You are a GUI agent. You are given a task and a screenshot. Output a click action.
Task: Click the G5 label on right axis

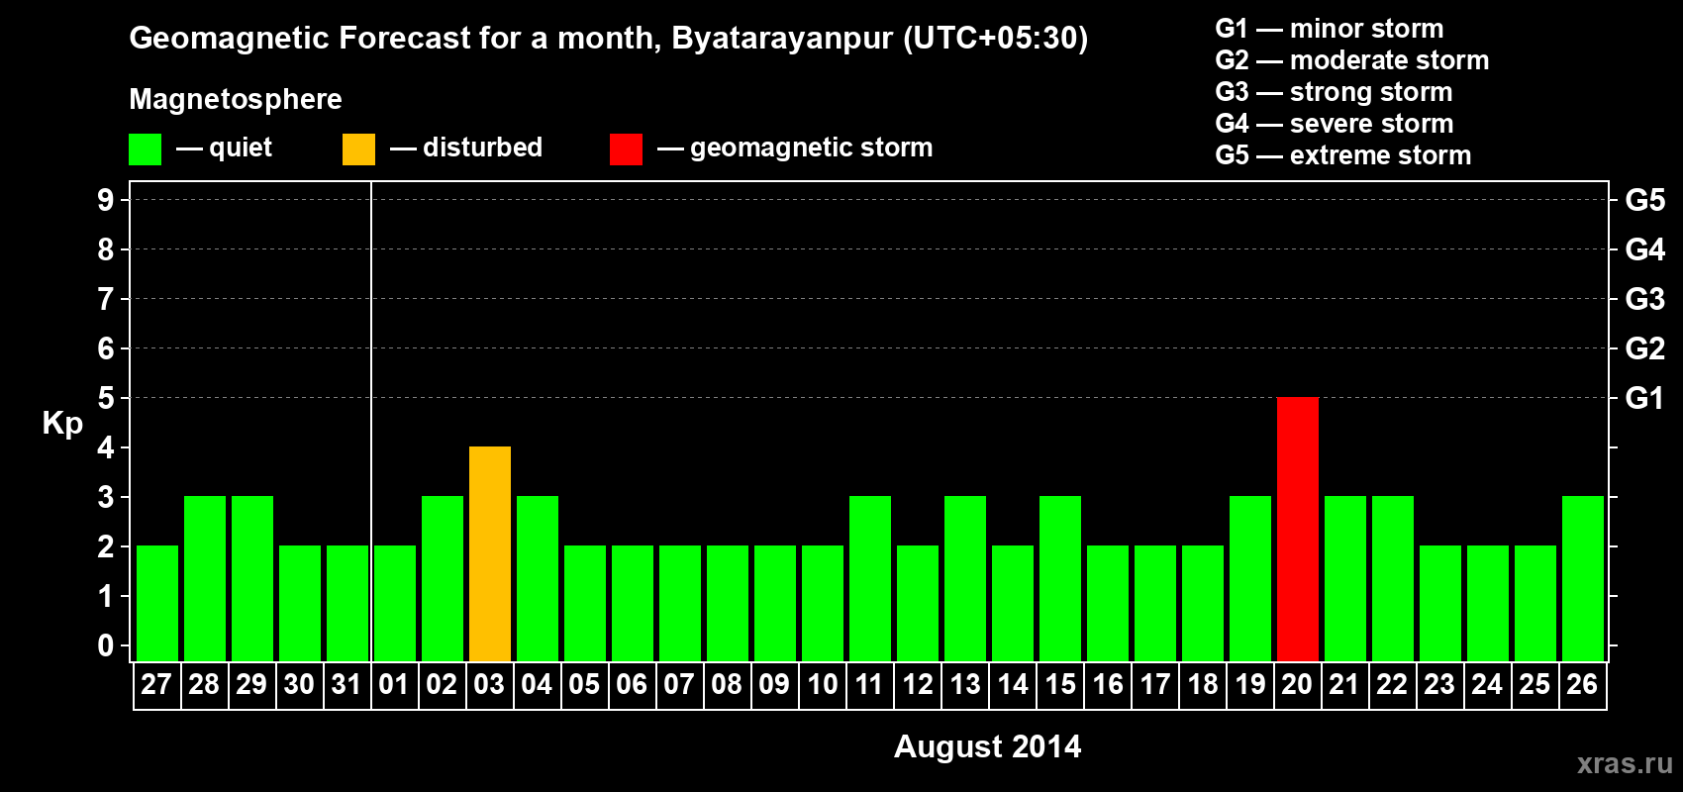pos(1645,200)
